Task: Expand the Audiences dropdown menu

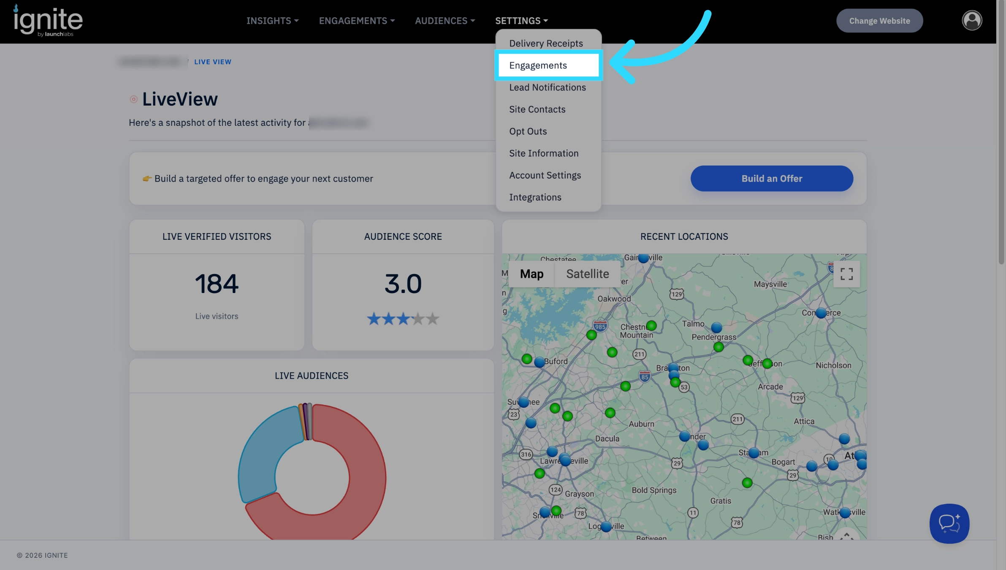Action: pyautogui.click(x=445, y=21)
